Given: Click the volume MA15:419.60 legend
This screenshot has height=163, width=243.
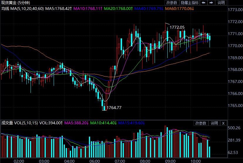Looking at the screenshot, I should point(132,123).
